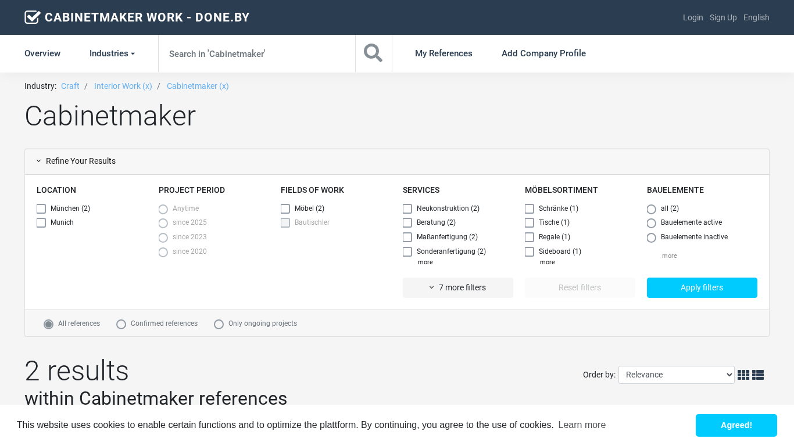Select the Bauelemente active radio option
This screenshot has height=446, width=794.
(652, 223)
